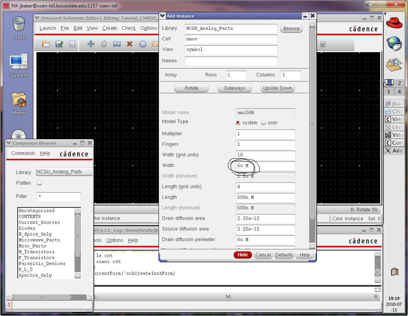Open the Trash desktop icon
Screen dimensions: 408x316
pos(19,27)
